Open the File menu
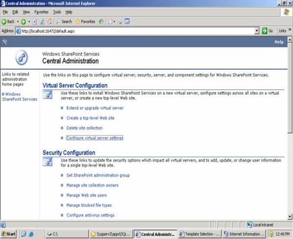 [5, 12]
